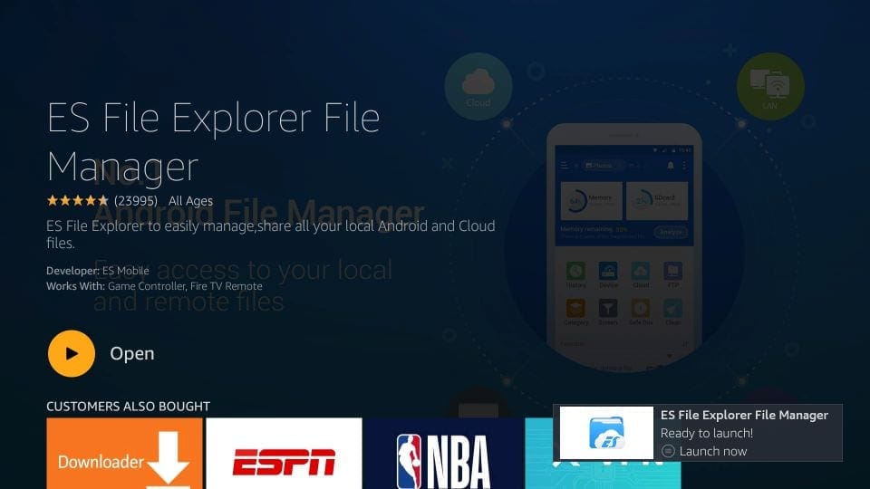Open the NBA app tile
Screen dimensions: 870x489
(443, 454)
